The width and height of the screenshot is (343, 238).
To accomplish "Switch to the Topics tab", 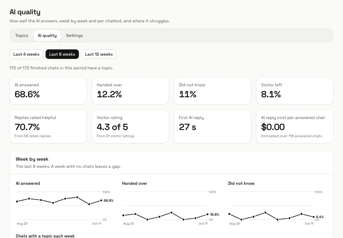I will pos(21,35).
